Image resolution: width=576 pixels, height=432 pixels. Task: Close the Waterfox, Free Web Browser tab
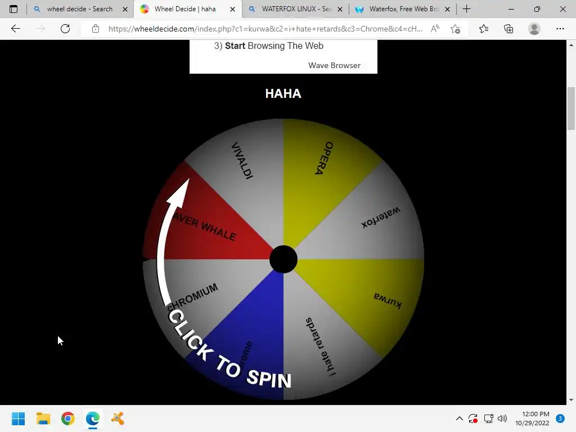point(447,10)
